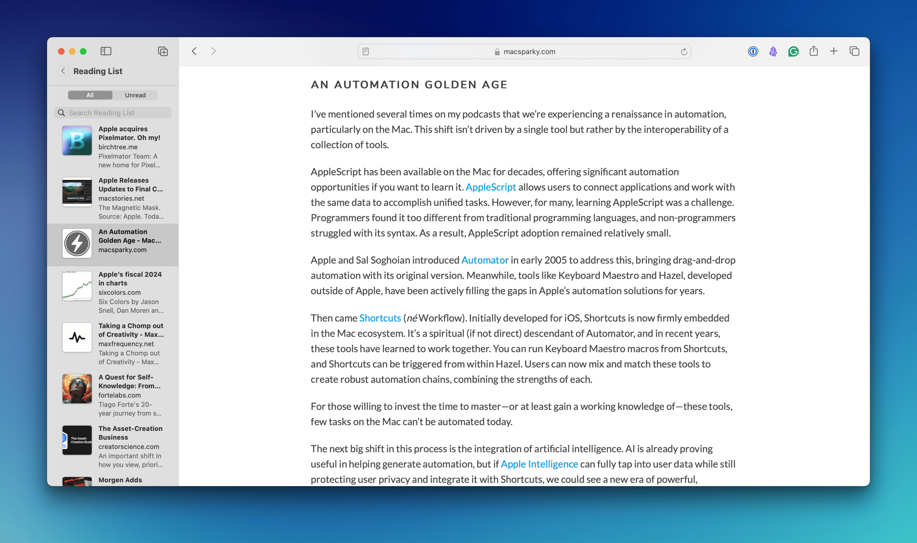Click the yellow minimize window button
The height and width of the screenshot is (543, 917).
72,51
